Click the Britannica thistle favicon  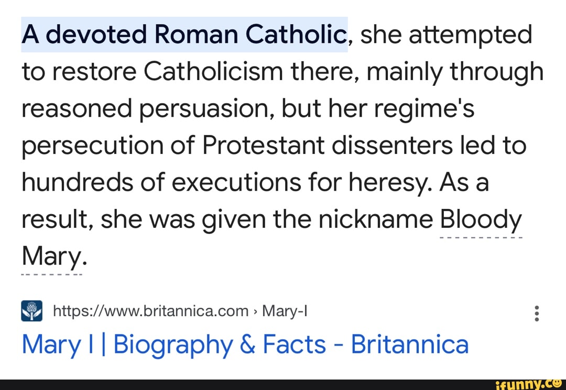pyautogui.click(x=31, y=311)
